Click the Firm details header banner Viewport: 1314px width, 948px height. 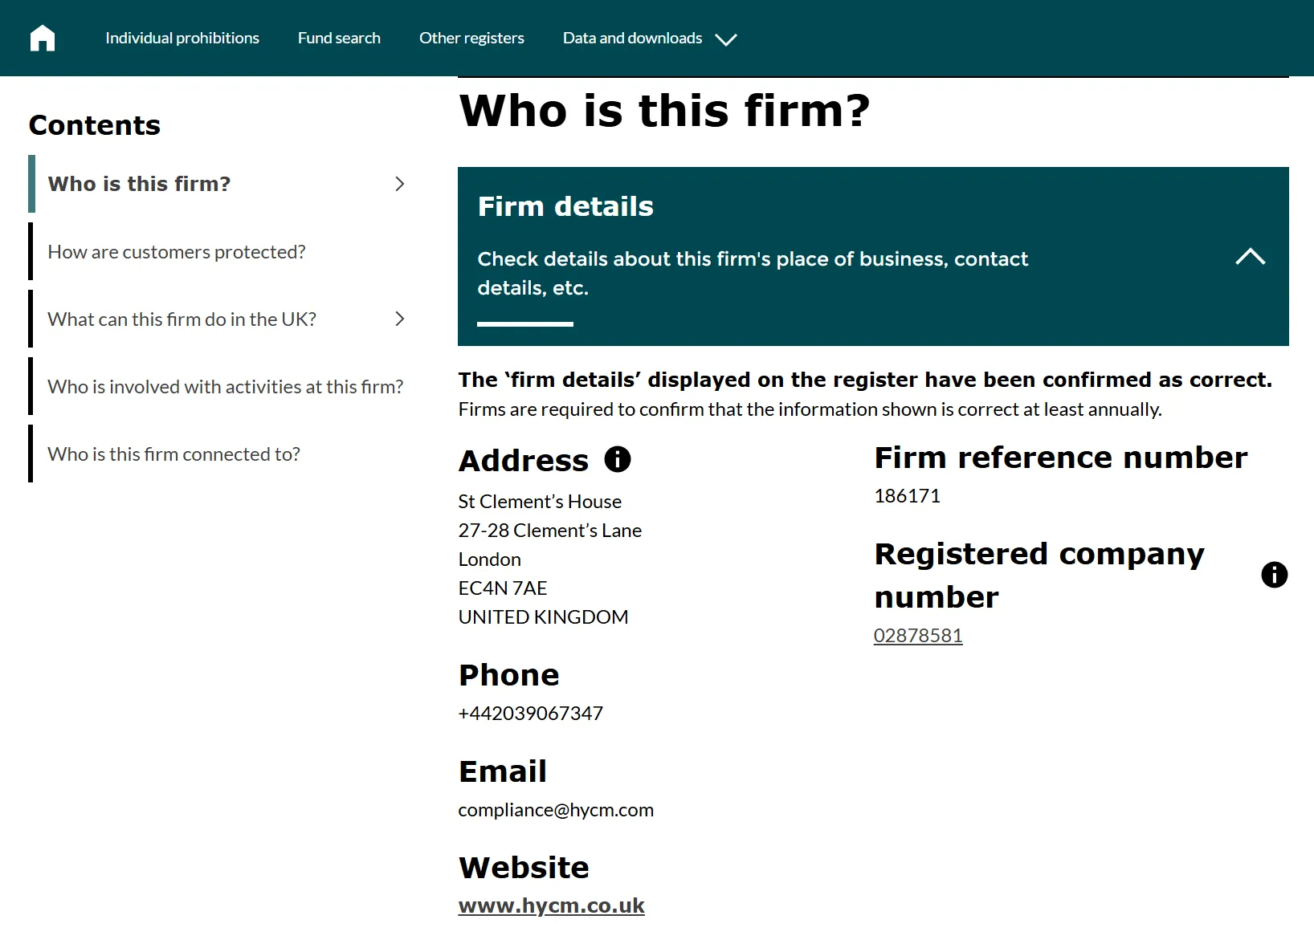point(873,256)
